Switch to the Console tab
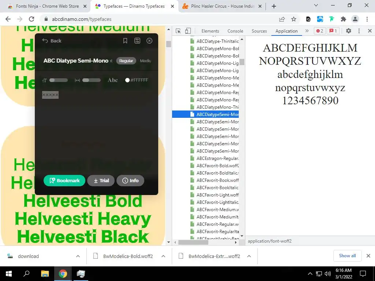Screen dimensions: 375x281 click(235, 31)
